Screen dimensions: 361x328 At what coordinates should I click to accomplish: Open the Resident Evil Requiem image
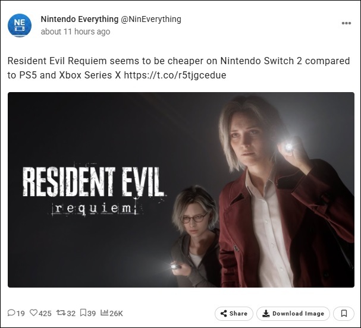(181, 190)
